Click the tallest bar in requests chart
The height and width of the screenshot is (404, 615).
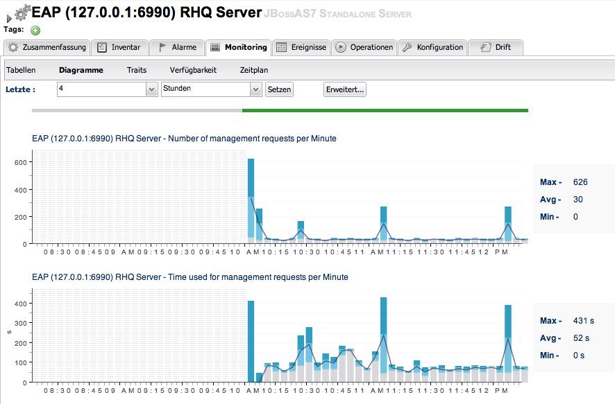point(251,201)
